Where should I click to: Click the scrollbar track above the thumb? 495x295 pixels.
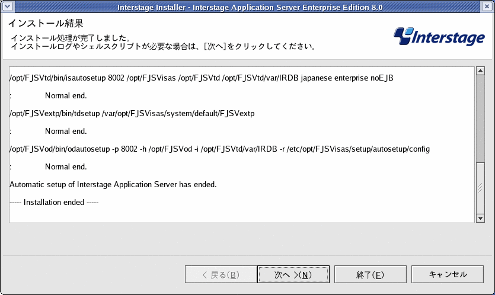[480, 118]
